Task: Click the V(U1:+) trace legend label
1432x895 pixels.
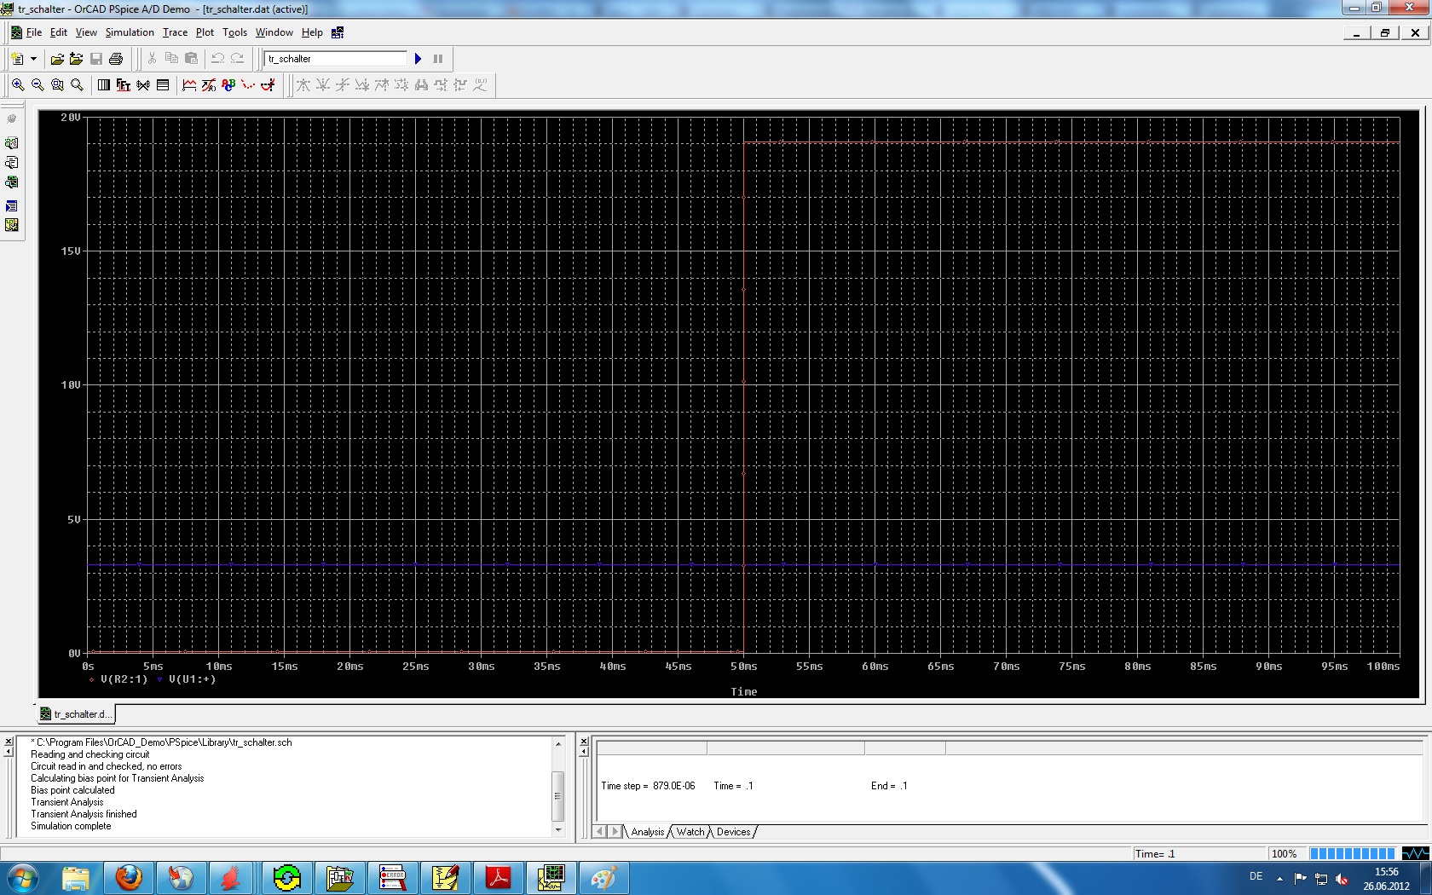Action: click(x=192, y=679)
